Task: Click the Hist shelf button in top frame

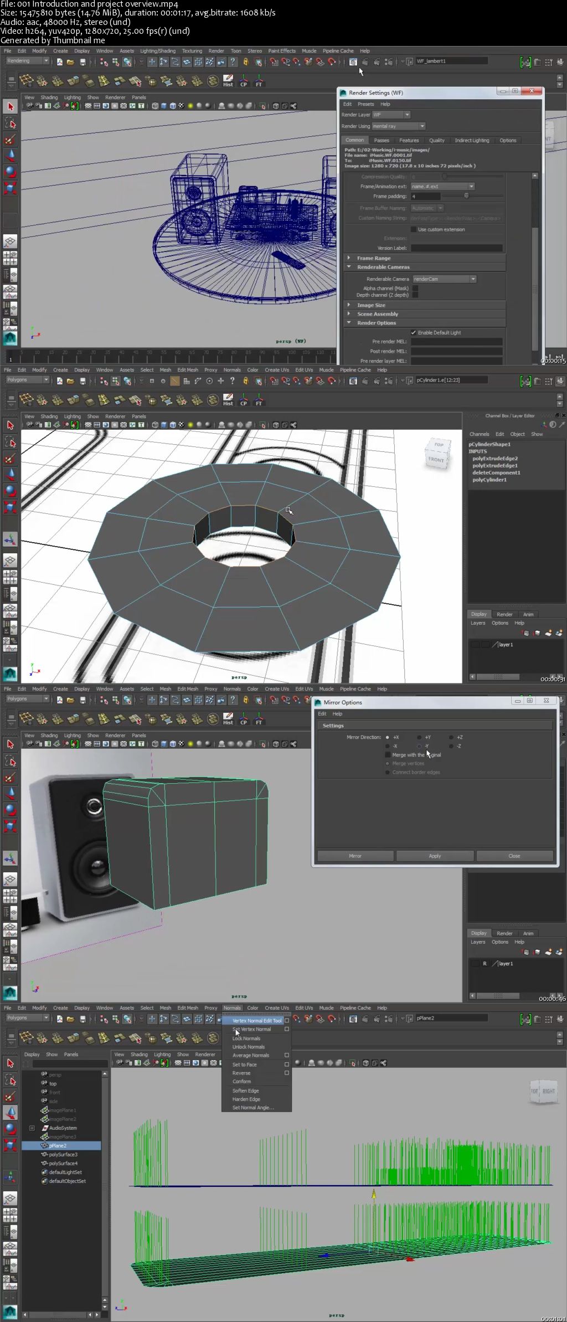Action: [228, 81]
